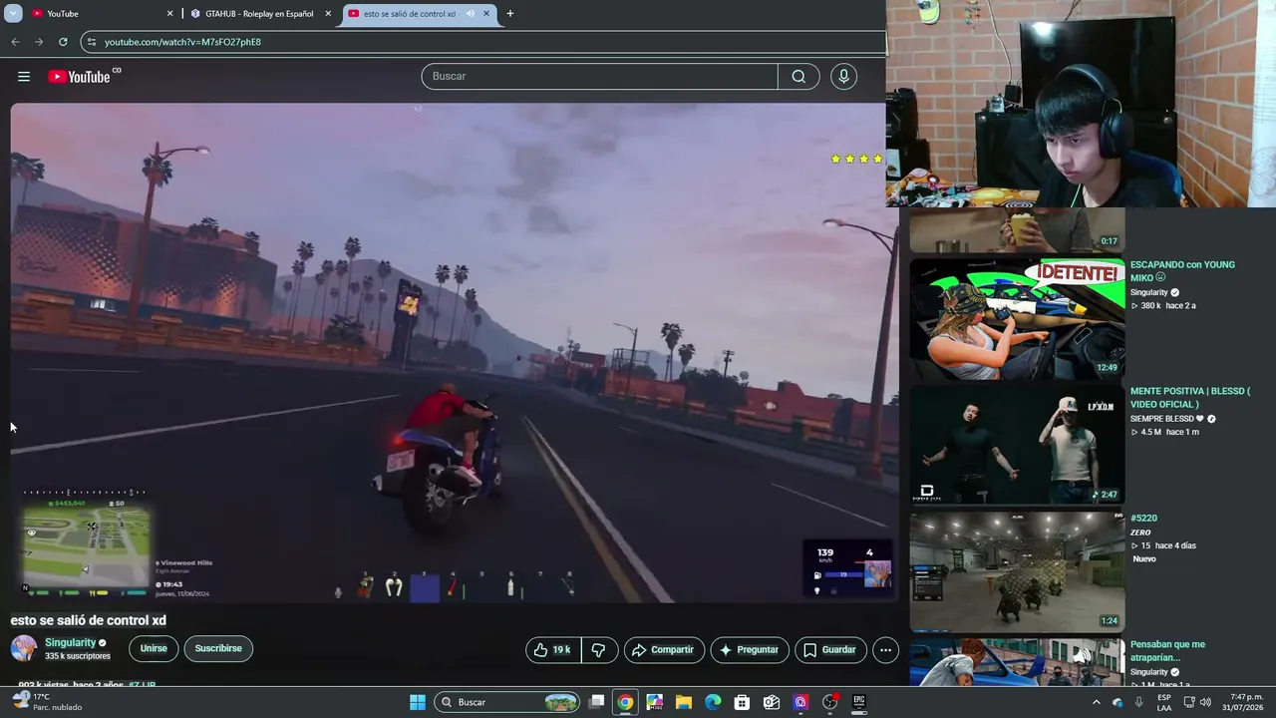Go back with the browser back arrow
1276x718 pixels.
coord(15,42)
